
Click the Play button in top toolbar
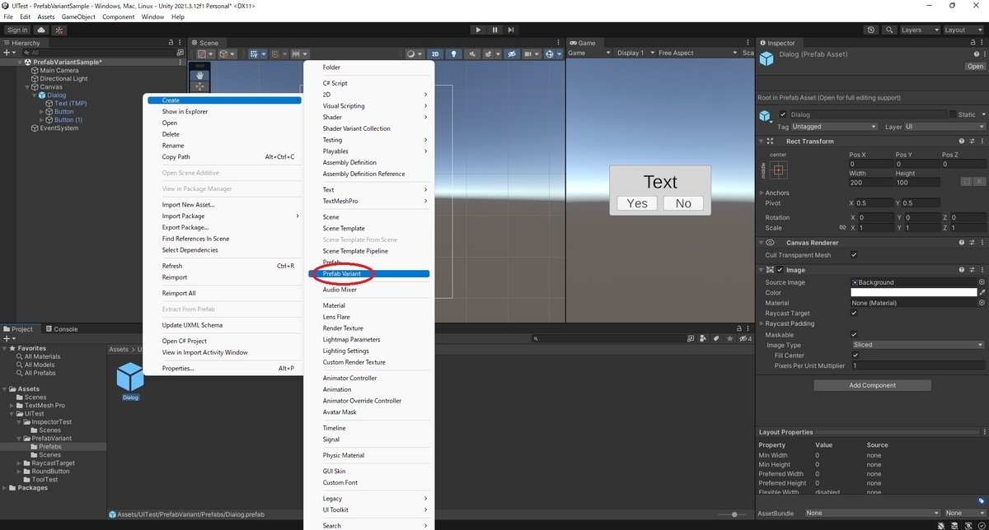point(478,30)
